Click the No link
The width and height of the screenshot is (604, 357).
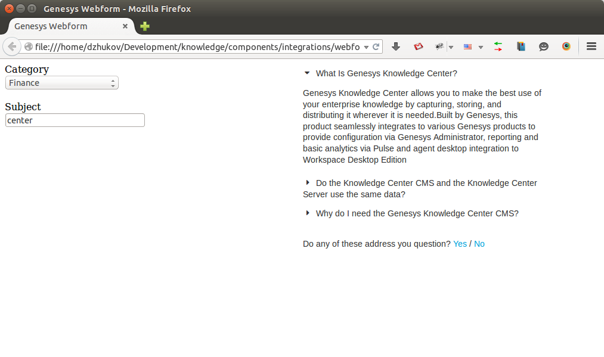point(479,244)
